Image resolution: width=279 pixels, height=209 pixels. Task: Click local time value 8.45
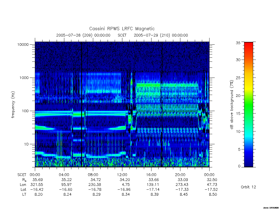click(184, 194)
